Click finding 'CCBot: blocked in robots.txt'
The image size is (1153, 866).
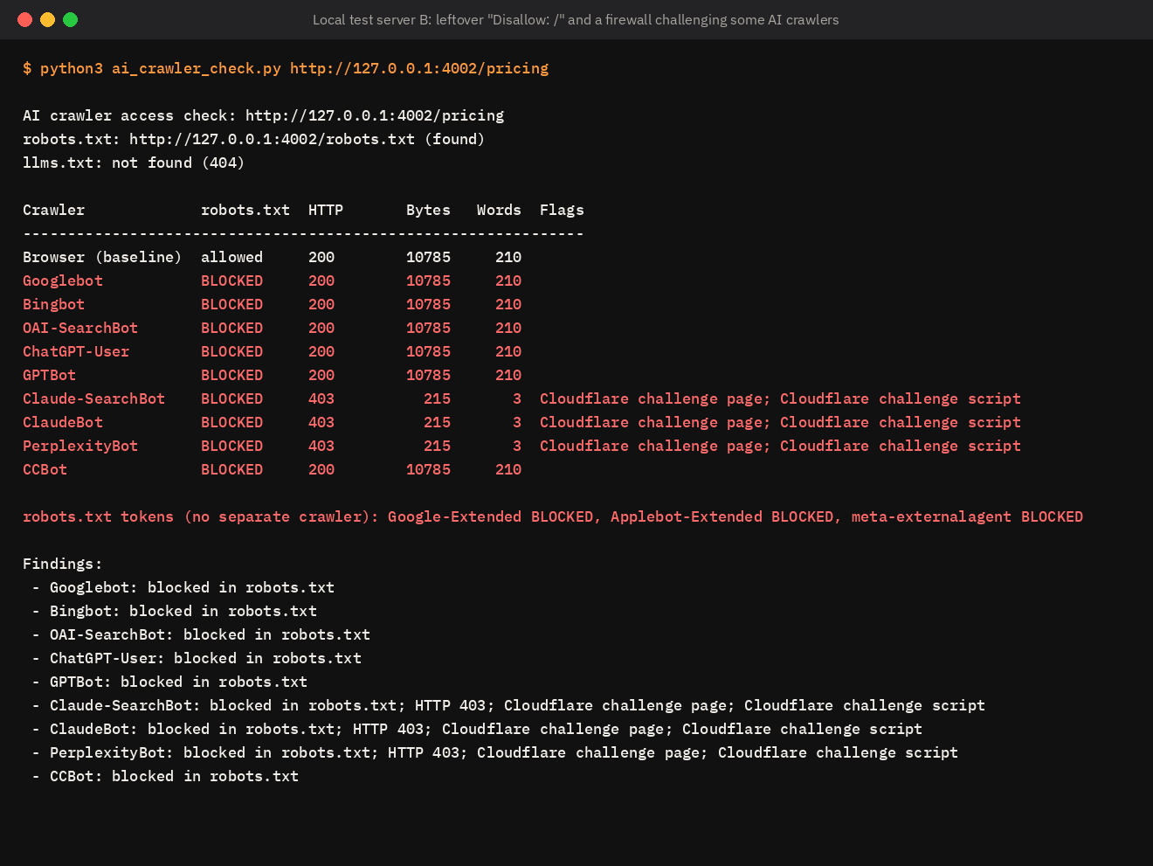click(174, 776)
